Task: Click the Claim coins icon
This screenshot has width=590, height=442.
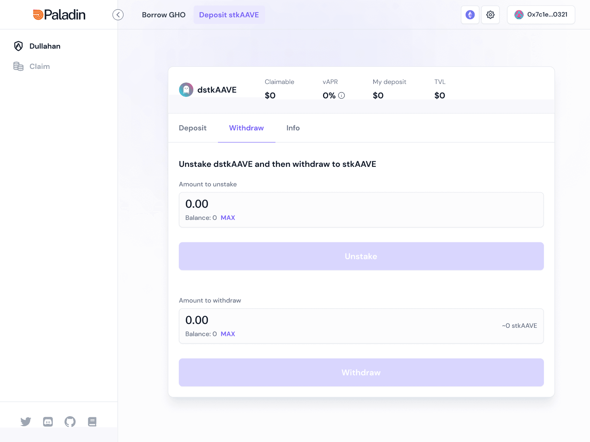Action: pyautogui.click(x=18, y=66)
